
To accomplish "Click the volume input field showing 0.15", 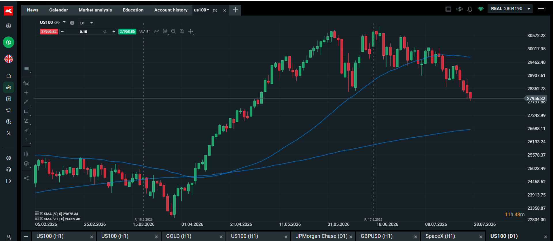I will [x=84, y=32].
